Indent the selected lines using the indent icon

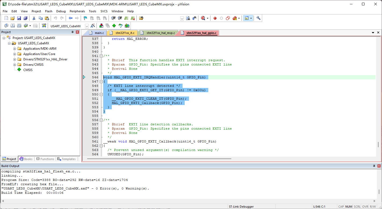pos(113,18)
